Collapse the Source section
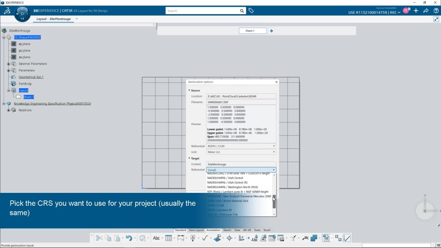This screenshot has width=441, height=248. click(x=189, y=90)
